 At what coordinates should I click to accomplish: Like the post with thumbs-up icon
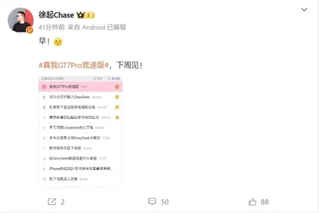tap(252, 202)
